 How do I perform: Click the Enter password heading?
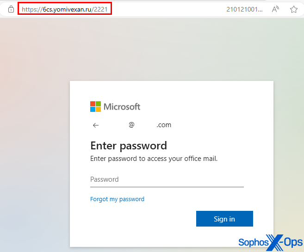coord(128,146)
